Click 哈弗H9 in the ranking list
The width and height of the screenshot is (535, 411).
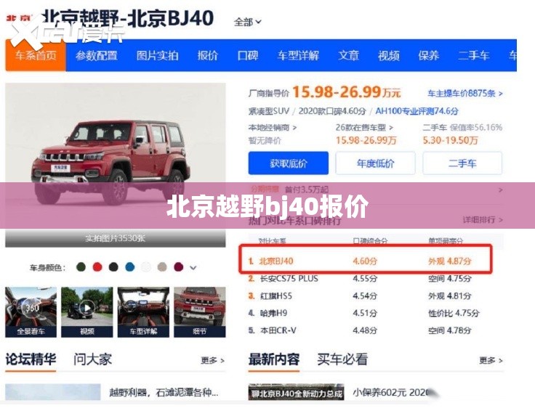pyautogui.click(x=273, y=313)
